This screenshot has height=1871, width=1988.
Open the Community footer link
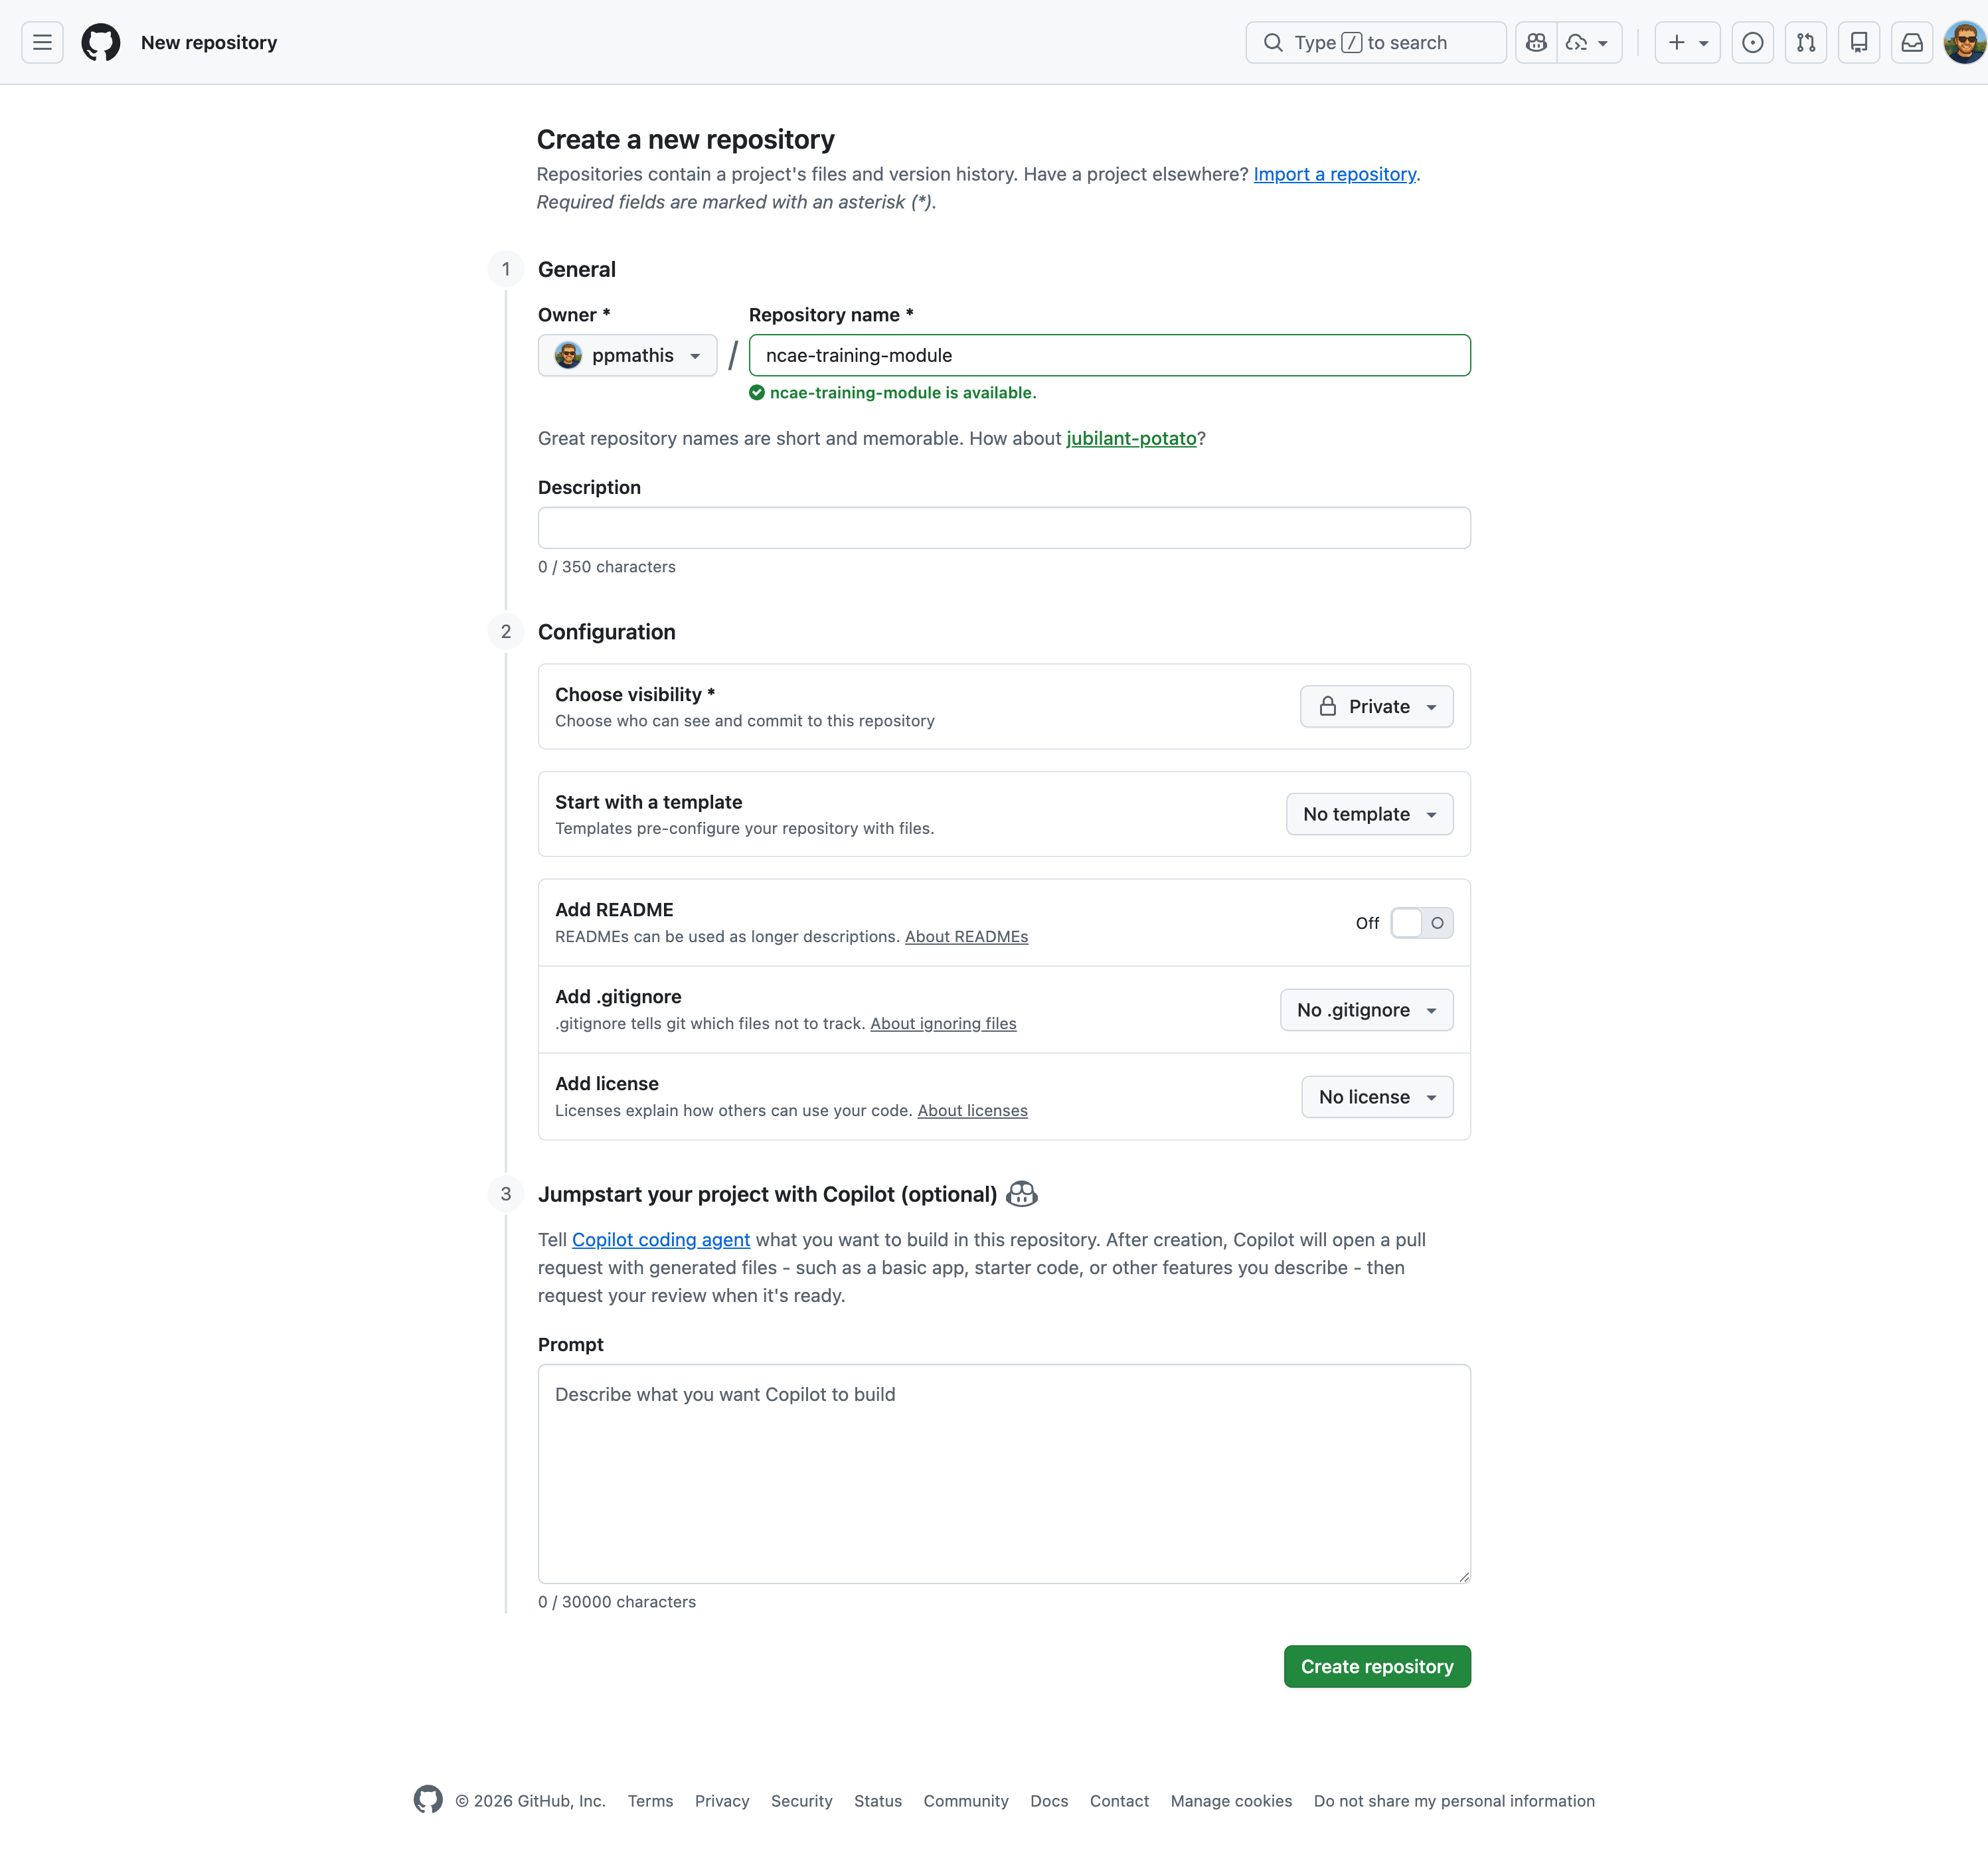pos(965,1801)
